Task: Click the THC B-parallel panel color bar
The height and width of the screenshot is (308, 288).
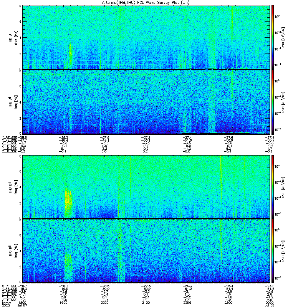Action: (273, 251)
